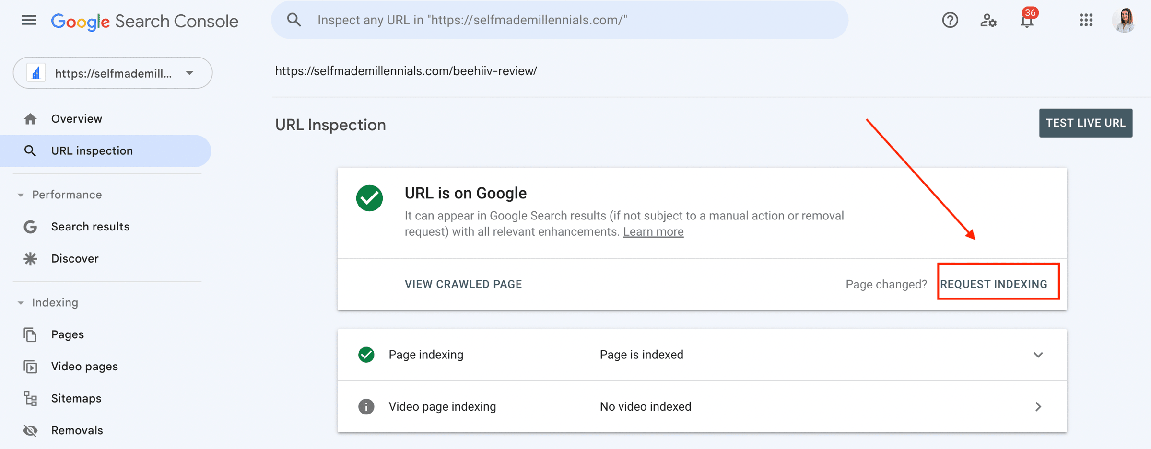Click the inspected beehiiv-review URL text

[x=406, y=71]
